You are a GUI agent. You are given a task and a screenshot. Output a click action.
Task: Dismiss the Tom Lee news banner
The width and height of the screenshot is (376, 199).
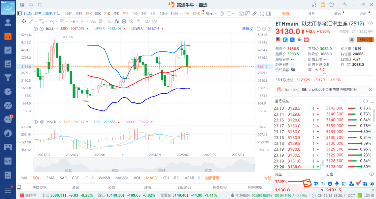(370, 89)
